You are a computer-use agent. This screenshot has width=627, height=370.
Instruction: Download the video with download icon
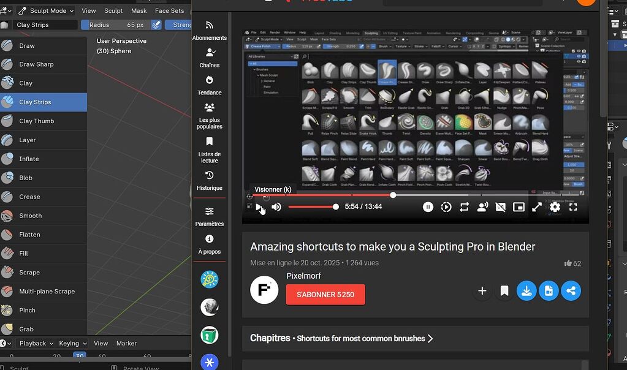tap(526, 291)
